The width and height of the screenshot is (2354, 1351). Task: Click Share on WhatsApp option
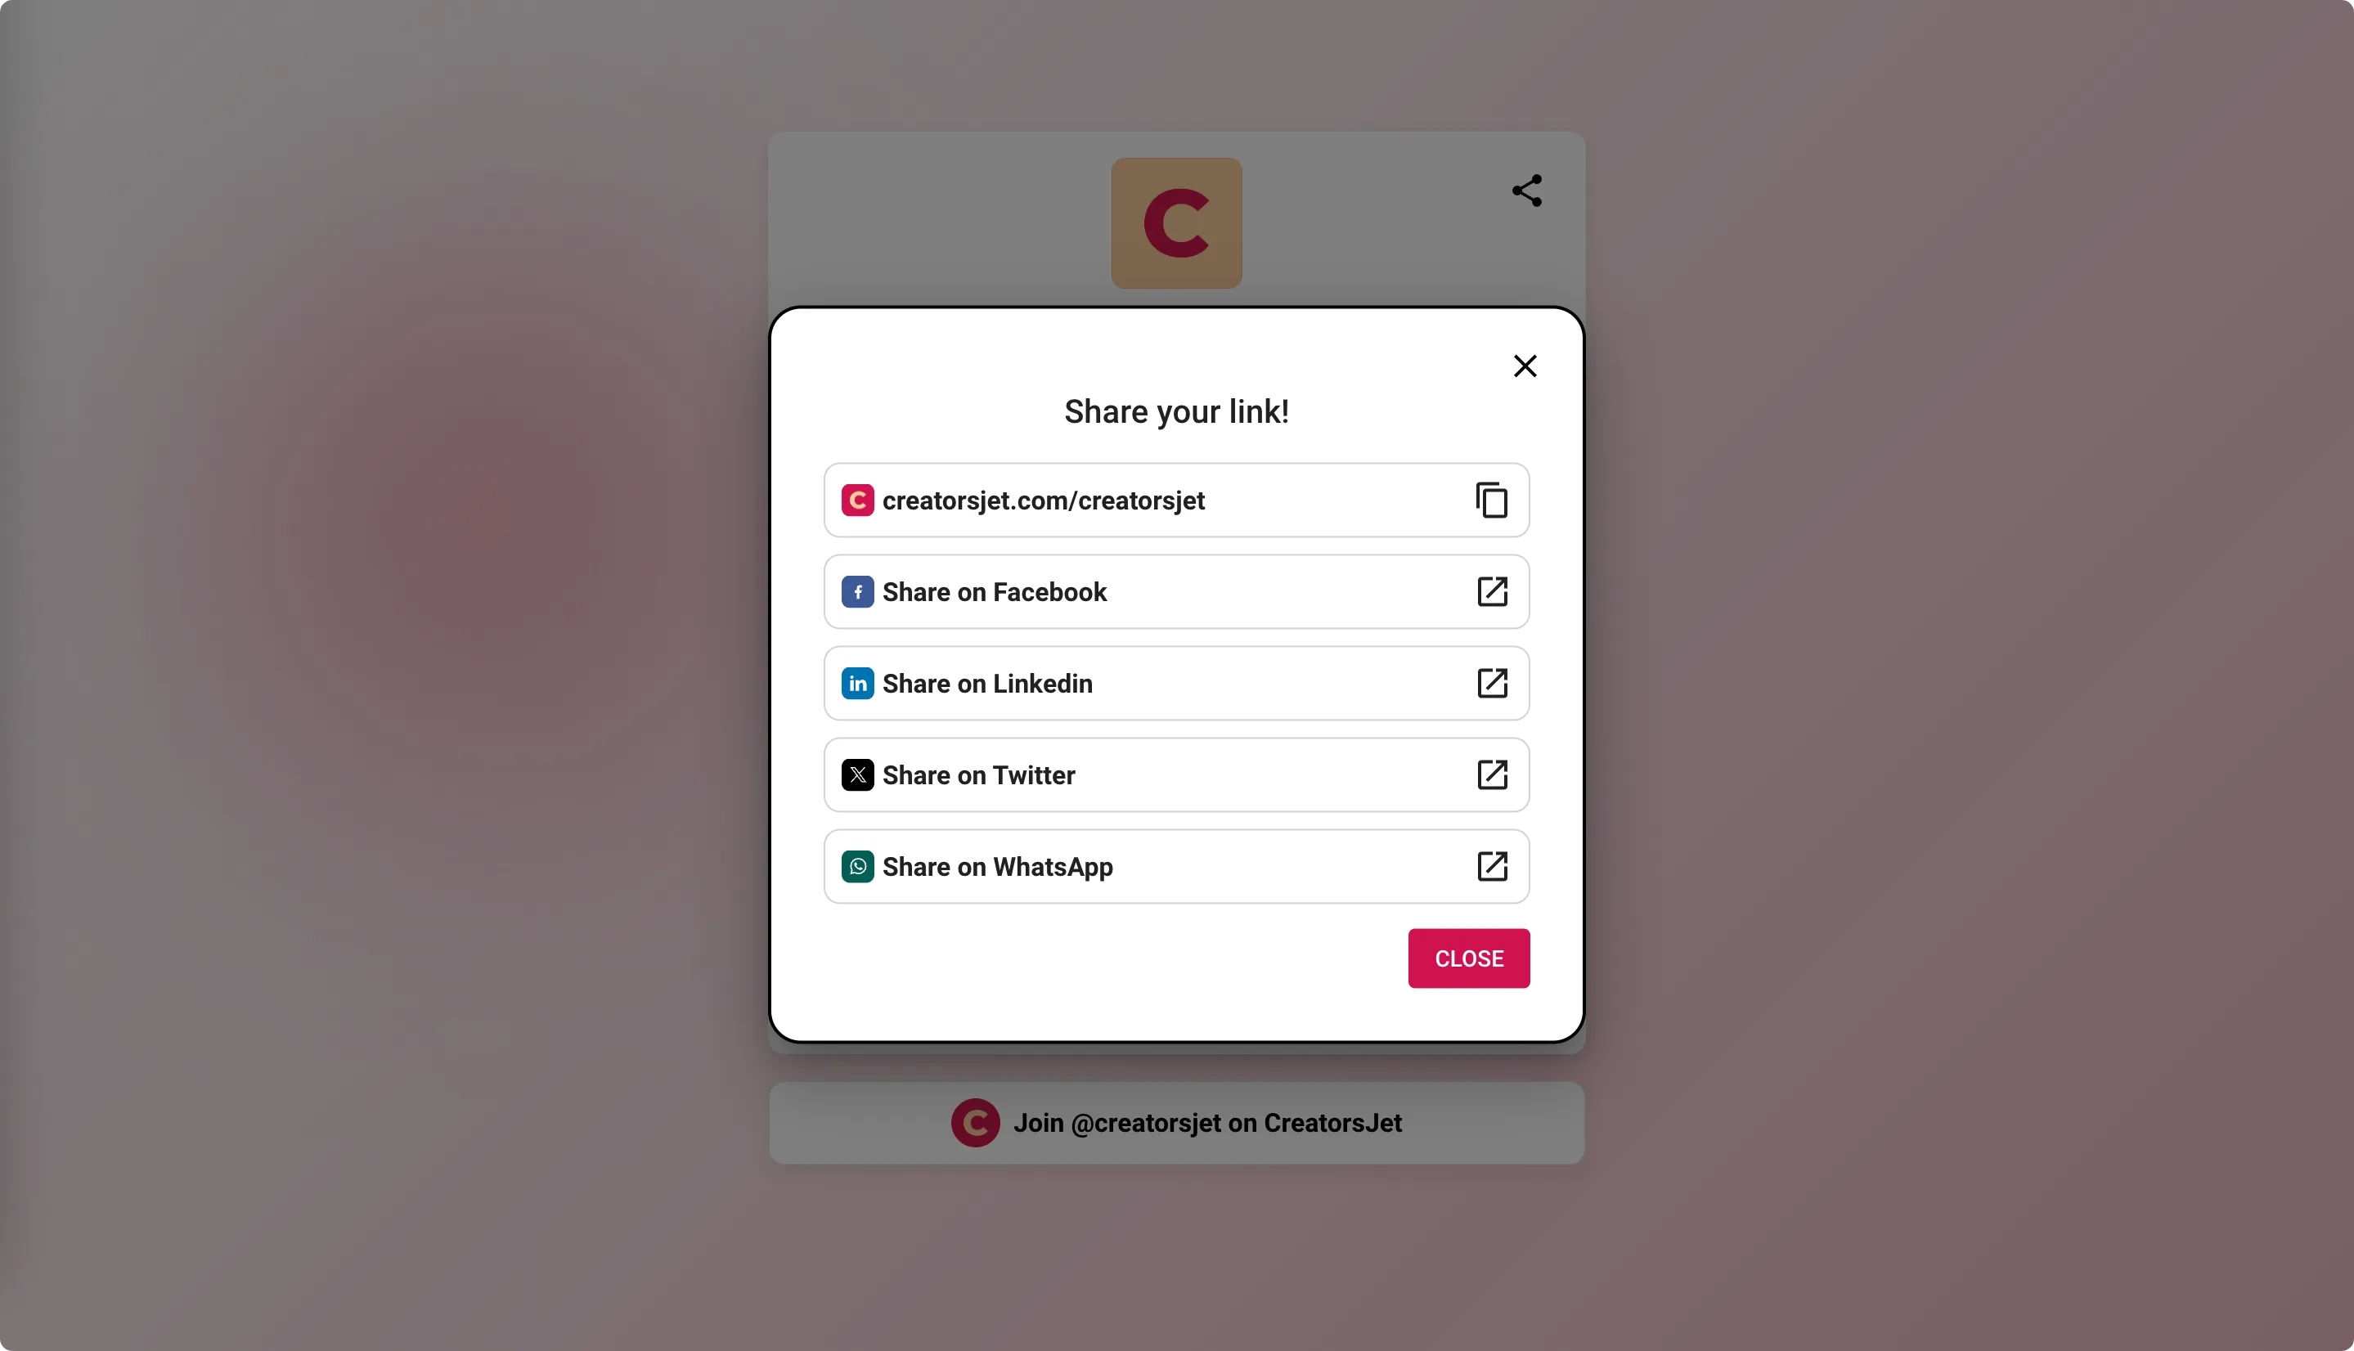point(1177,866)
